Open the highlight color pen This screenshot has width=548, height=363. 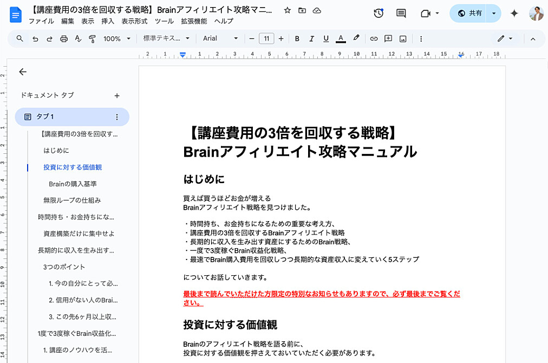[x=356, y=38]
